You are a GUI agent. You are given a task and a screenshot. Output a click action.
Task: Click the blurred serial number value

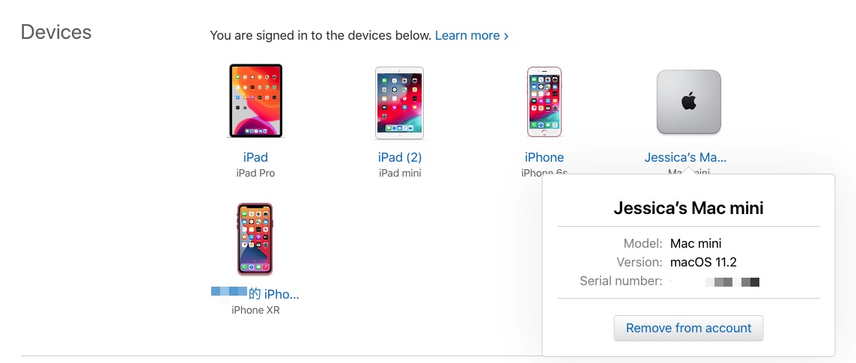click(732, 282)
